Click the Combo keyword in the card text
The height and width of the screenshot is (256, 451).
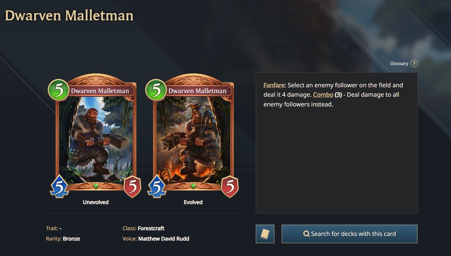[x=323, y=95]
